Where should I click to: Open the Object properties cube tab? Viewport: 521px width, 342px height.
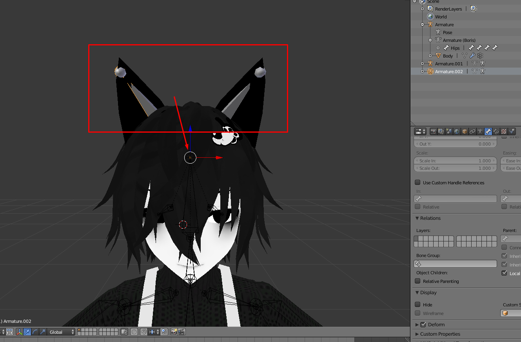(465, 131)
